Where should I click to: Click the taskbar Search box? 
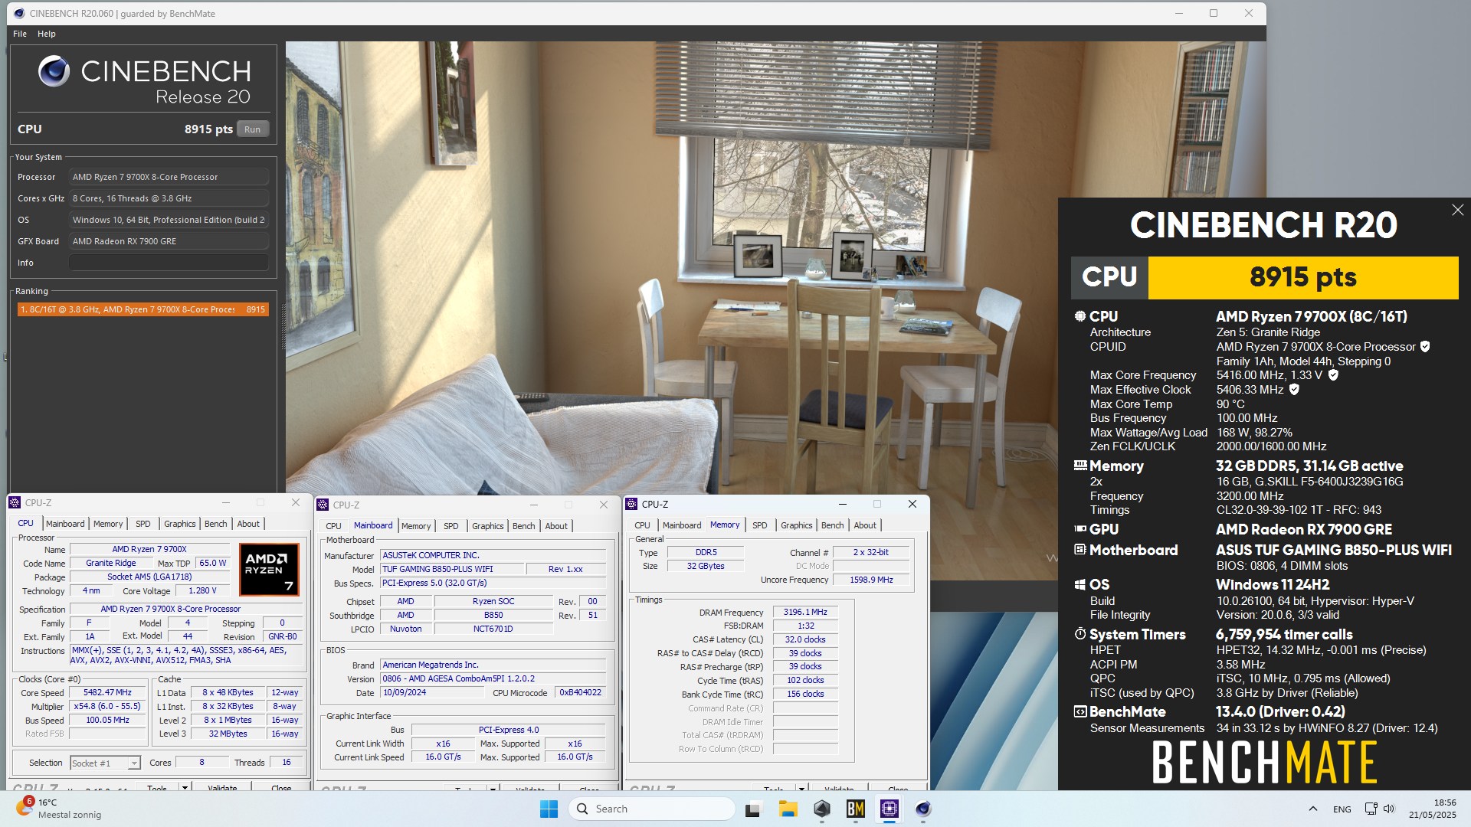(652, 809)
